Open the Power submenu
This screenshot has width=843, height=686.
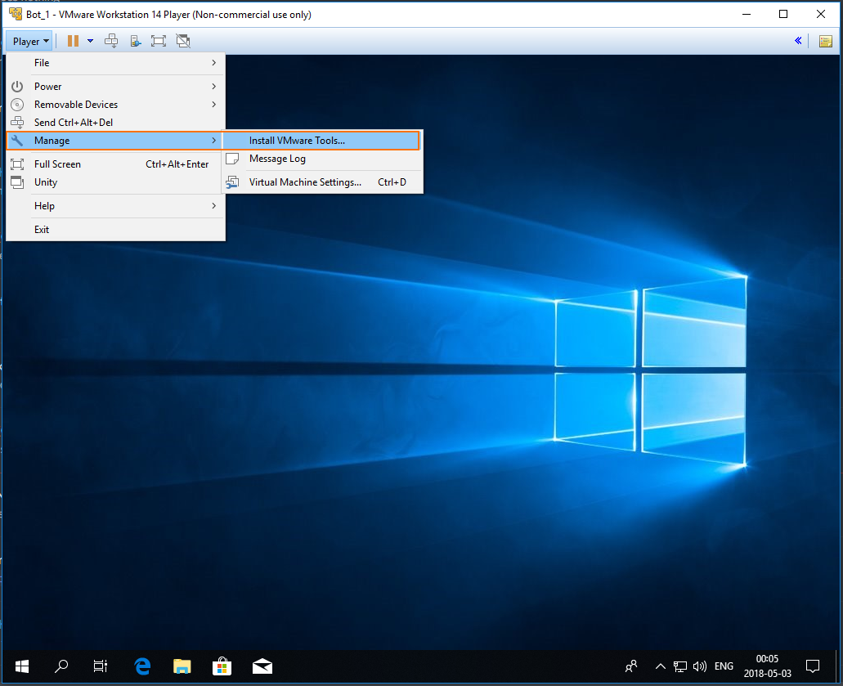click(x=115, y=87)
